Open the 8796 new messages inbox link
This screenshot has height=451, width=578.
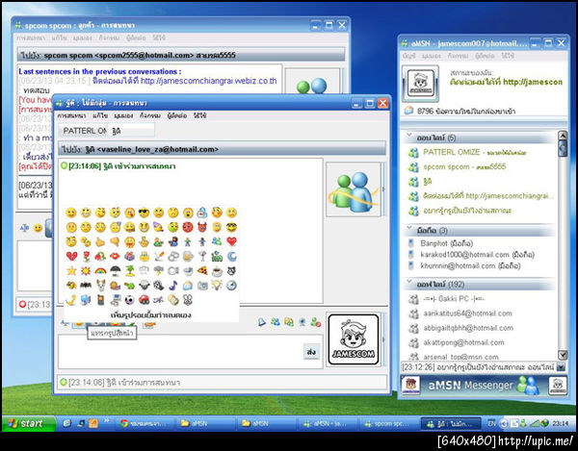pyautogui.click(x=466, y=112)
